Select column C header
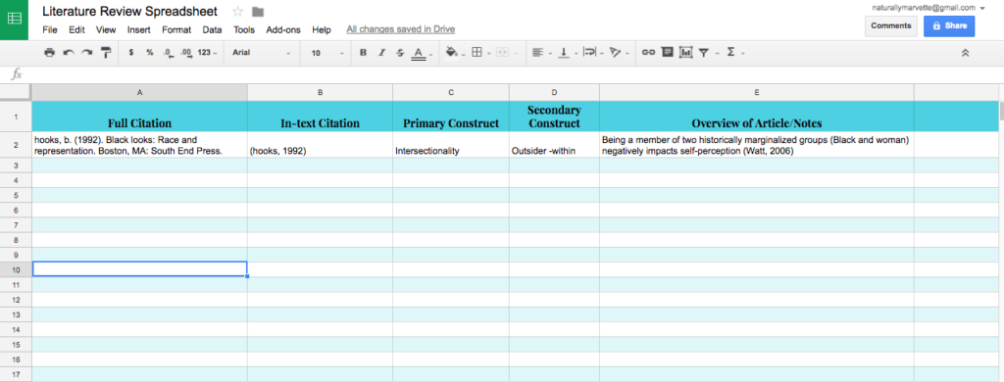Screen dimensions: 1004x382 451,93
